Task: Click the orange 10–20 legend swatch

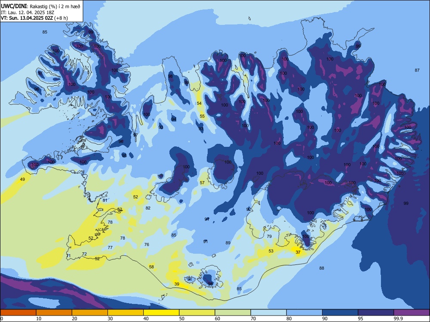Action: pos(54,313)
